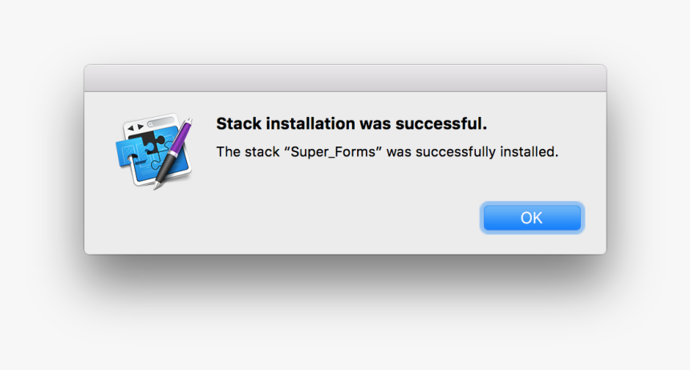Viewport: 690px width, 370px height.
Task: Click 'The stack' at message start
Action: pyautogui.click(x=248, y=151)
